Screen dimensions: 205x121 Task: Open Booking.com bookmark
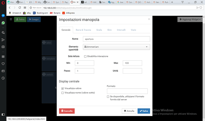point(40,13)
